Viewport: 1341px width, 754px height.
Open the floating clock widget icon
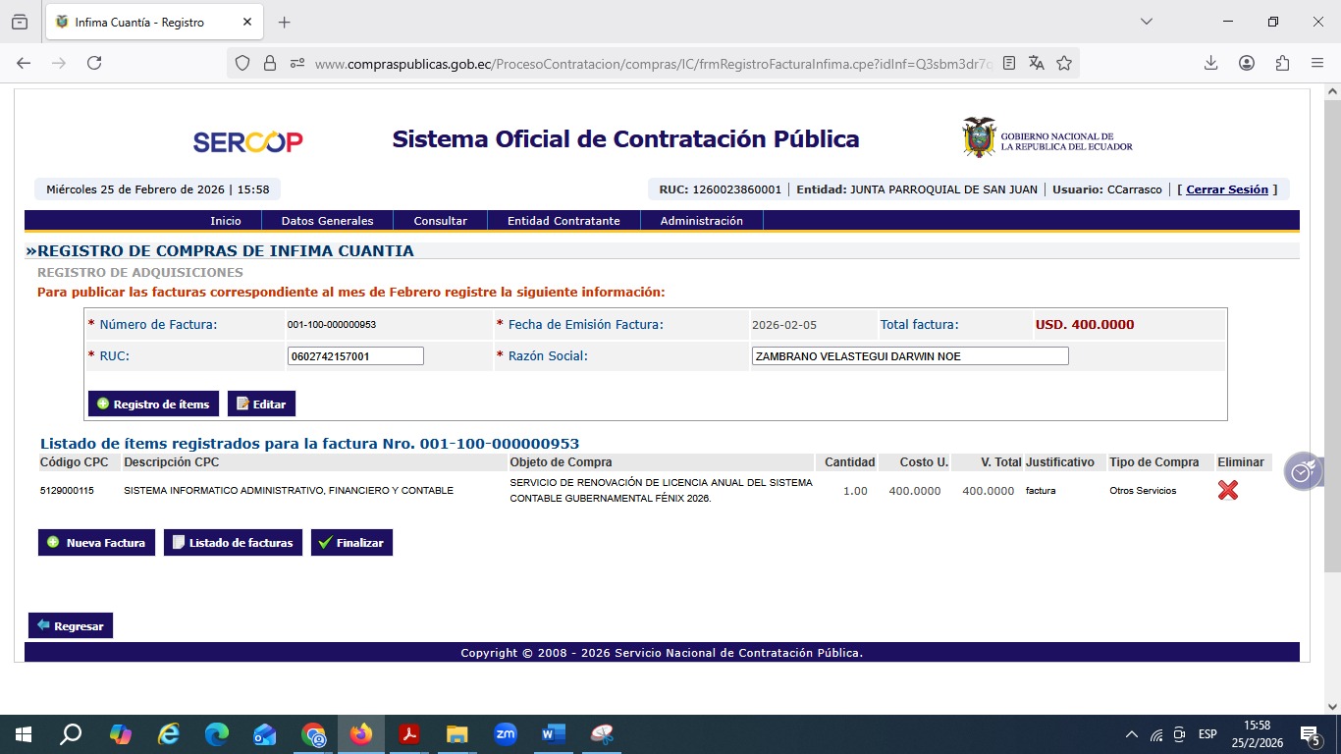[1303, 471]
